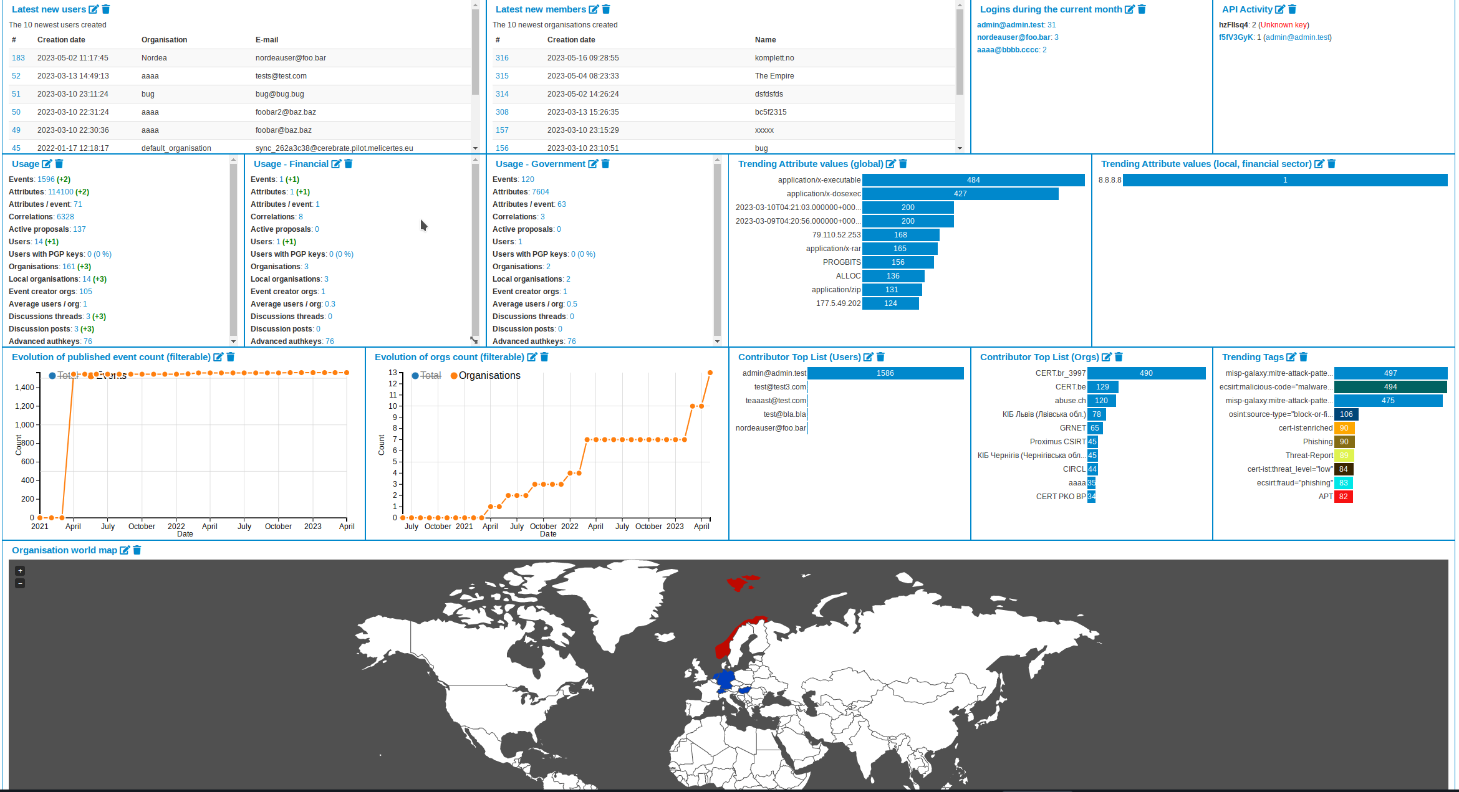
Task: Delete the Usage - Financial widget
Action: [349, 164]
